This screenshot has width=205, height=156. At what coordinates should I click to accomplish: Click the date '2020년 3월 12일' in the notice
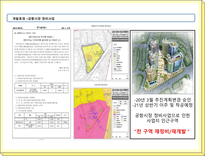click(x=65, y=68)
